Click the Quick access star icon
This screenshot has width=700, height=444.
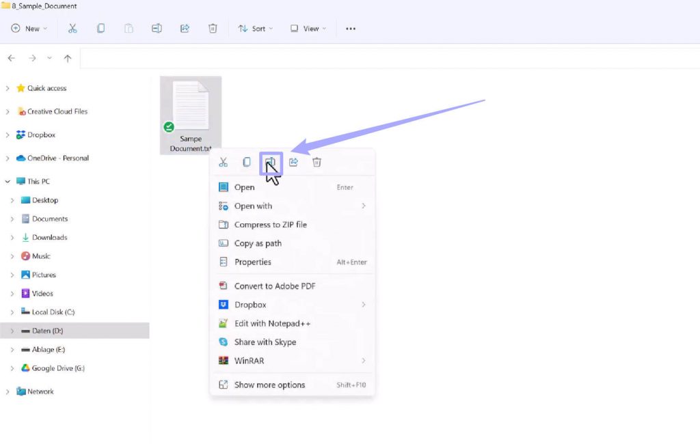coord(21,88)
